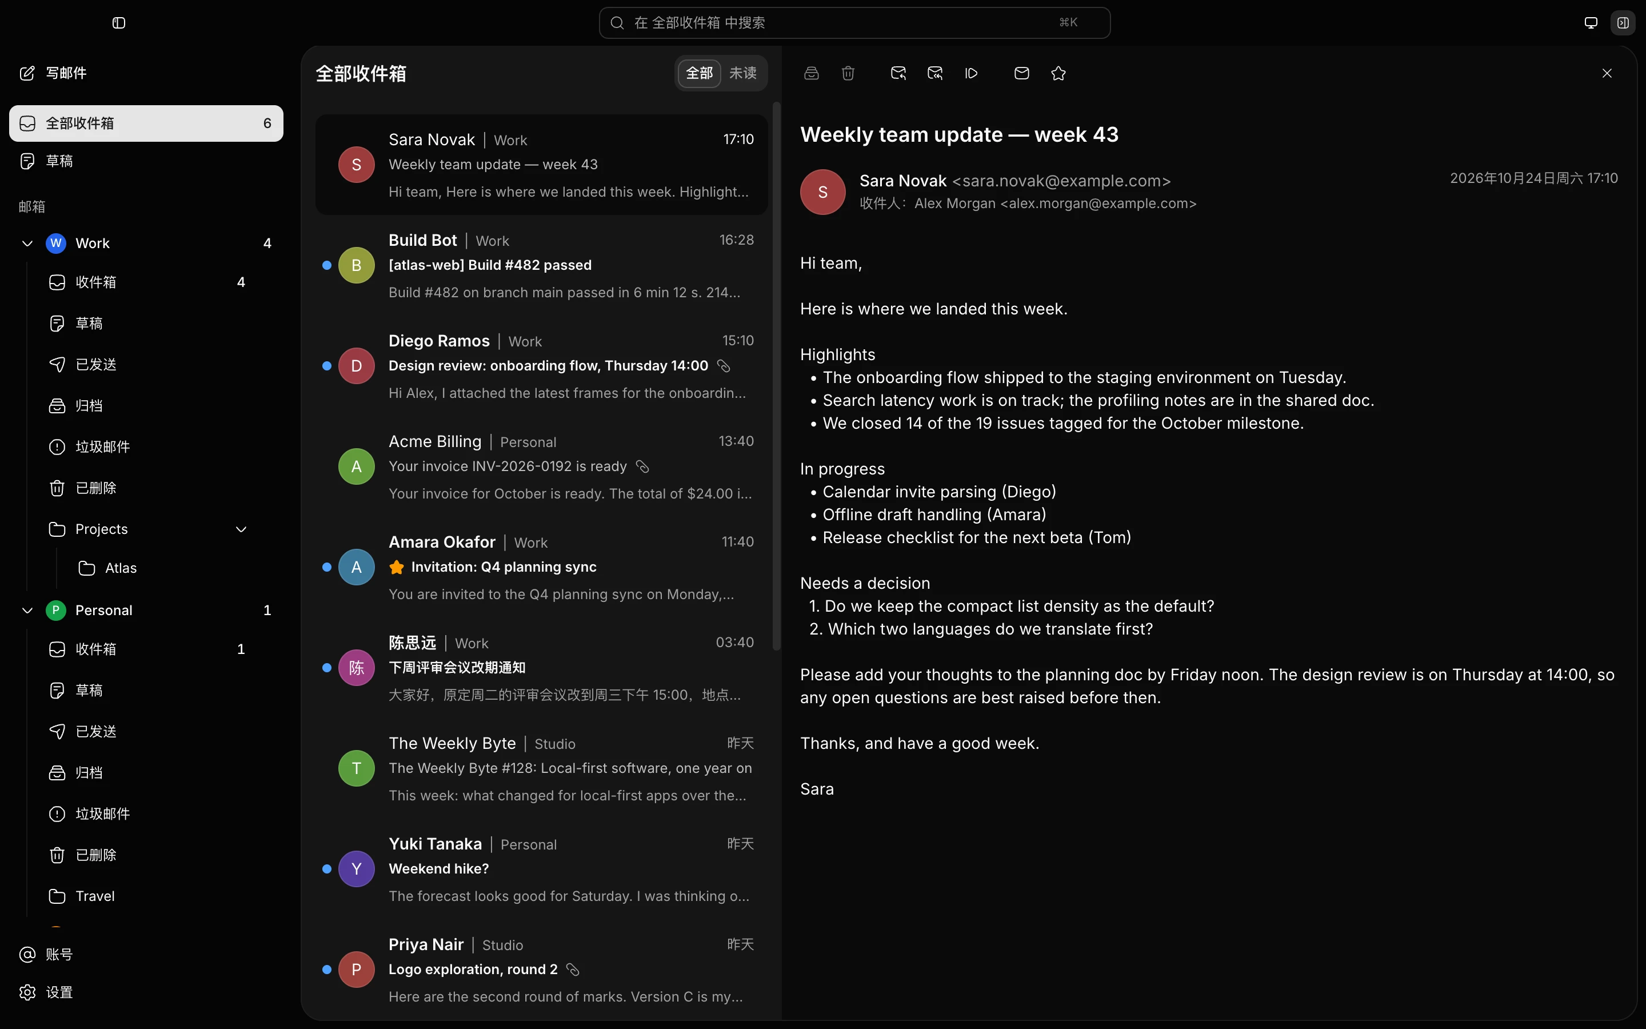Star the open email in toolbar
The image size is (1646, 1029).
click(x=1058, y=74)
